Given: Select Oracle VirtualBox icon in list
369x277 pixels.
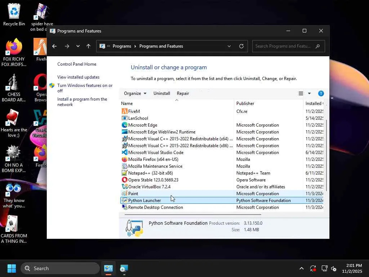Looking at the screenshot, I should pos(124,186).
